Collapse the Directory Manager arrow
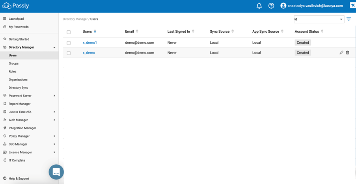This screenshot has height=184, width=356. [x=54, y=47]
